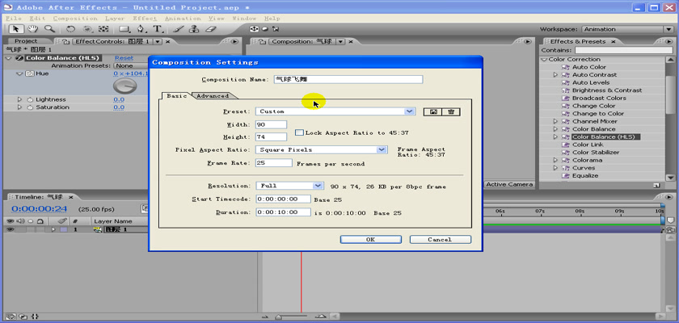Delete preset using trash icon
Viewport: 679px width, 323px height.
coord(451,111)
